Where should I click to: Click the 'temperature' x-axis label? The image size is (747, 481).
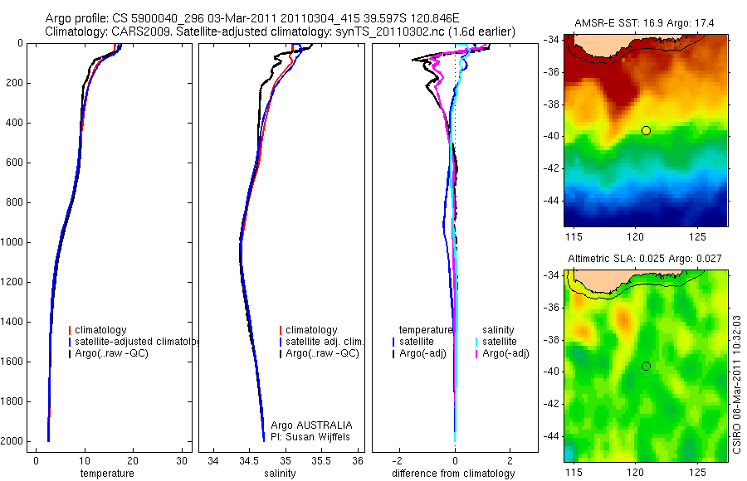[107, 474]
